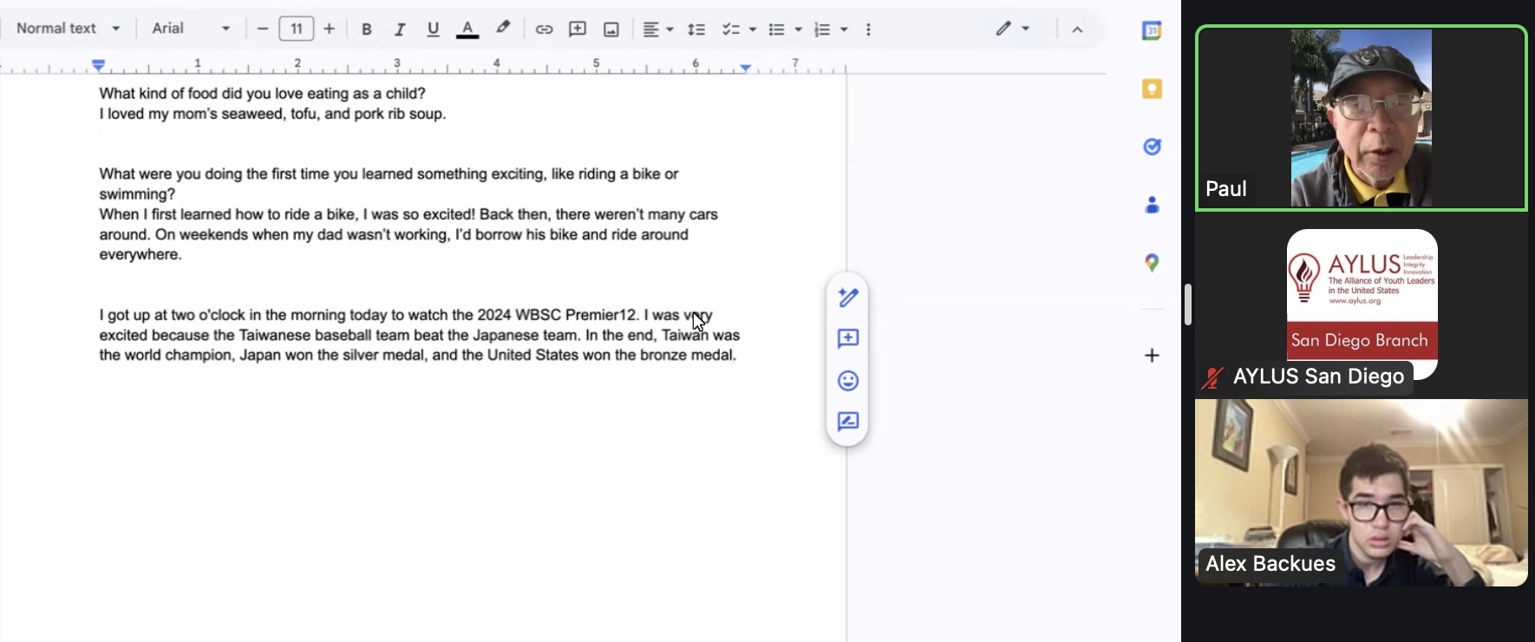Open Google Keep side panel

coord(1152,88)
